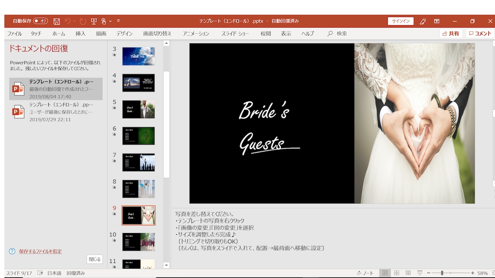Click the Save icon in the title bar
Image resolution: width=495 pixels, height=278 pixels.
tap(57, 21)
